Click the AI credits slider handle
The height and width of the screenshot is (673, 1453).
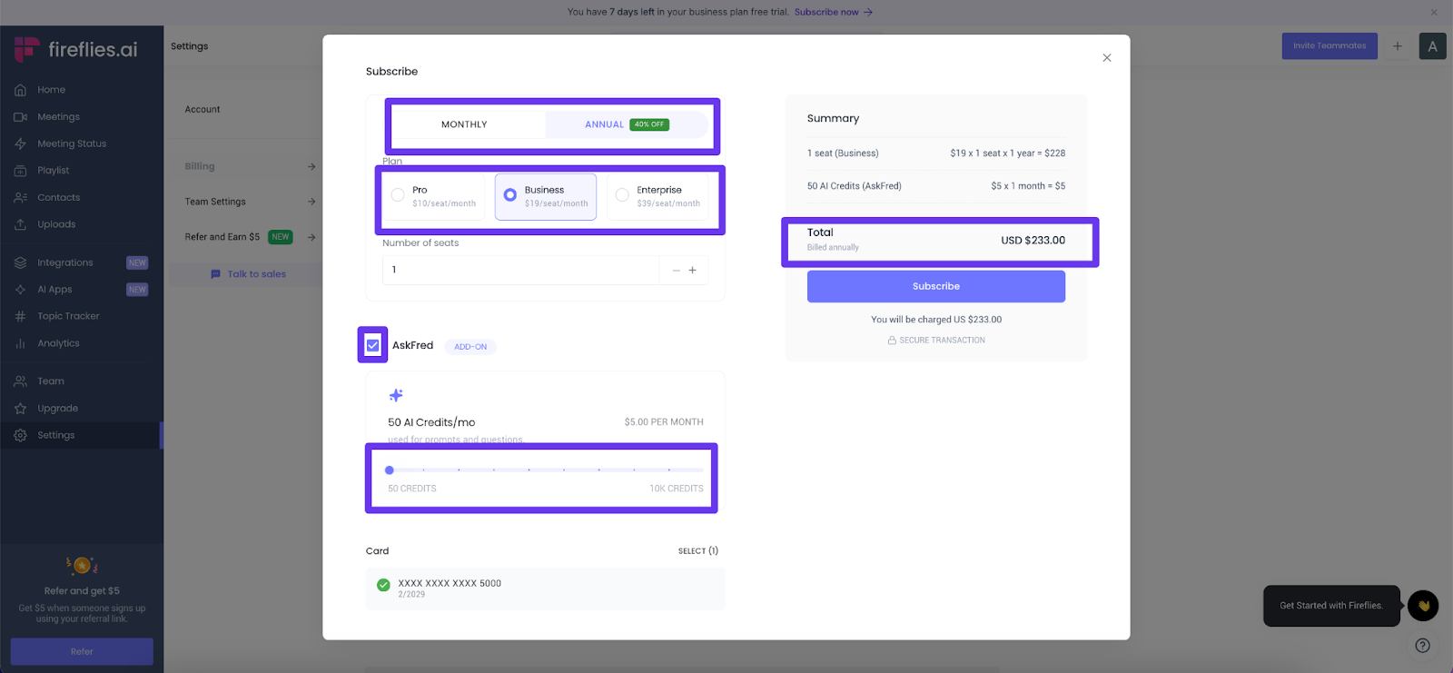pos(390,470)
